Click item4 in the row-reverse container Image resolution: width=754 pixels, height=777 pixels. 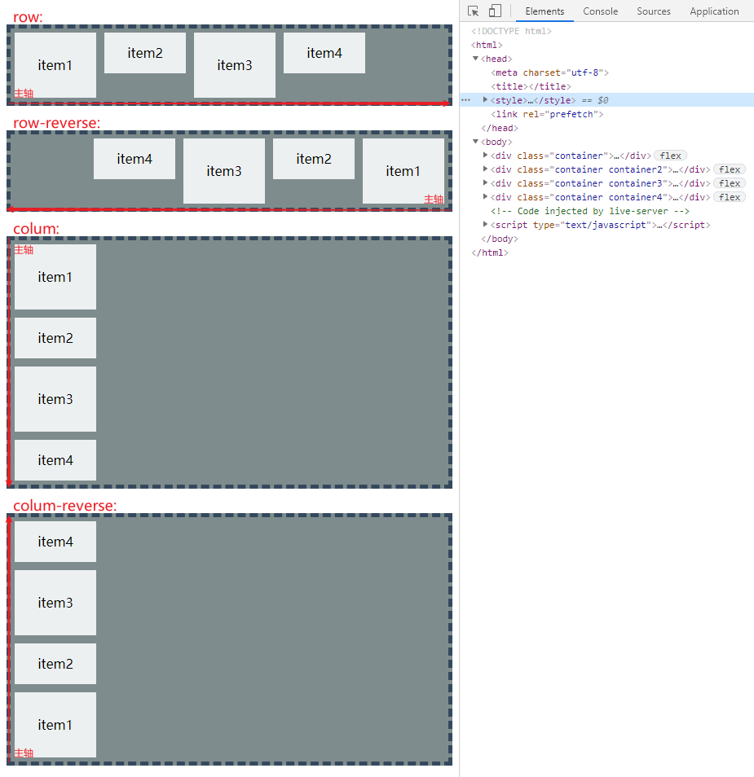[134, 159]
